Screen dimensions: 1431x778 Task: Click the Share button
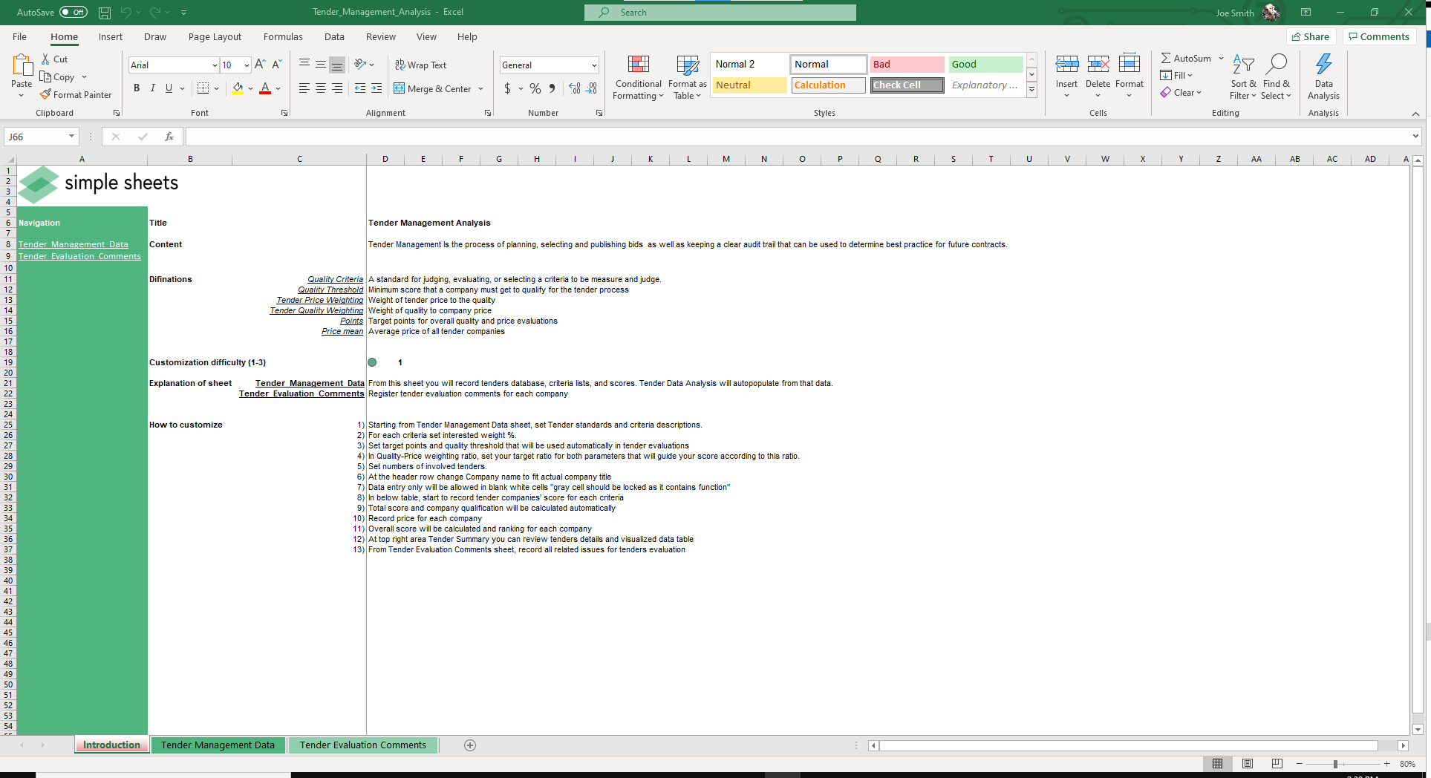point(1311,36)
